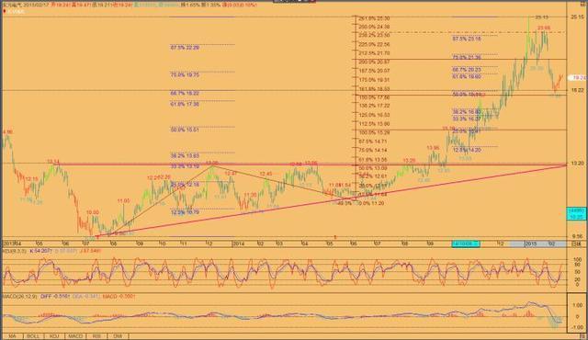
Task: Click the 10.00 price label near the 07 low
Action: [x=93, y=212]
